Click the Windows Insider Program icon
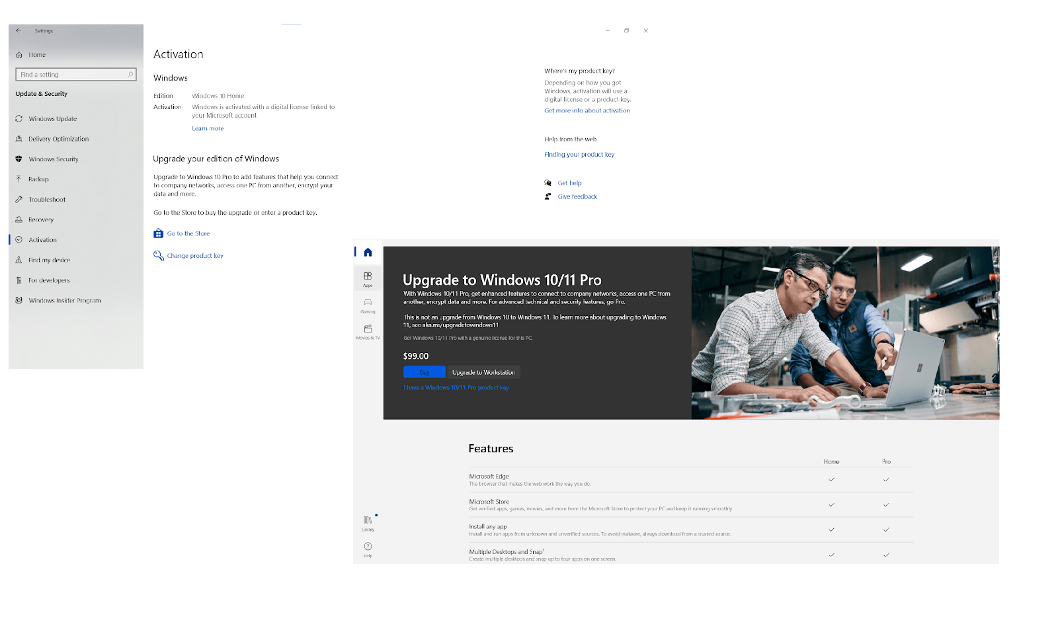The image size is (1058, 628). [19, 301]
